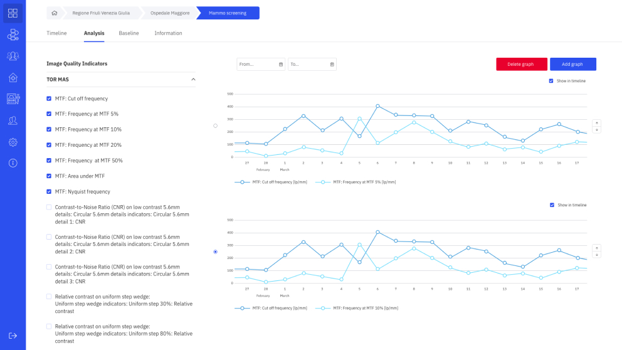Switch to the Baseline tab
This screenshot has width=622, height=350.
click(x=129, y=33)
